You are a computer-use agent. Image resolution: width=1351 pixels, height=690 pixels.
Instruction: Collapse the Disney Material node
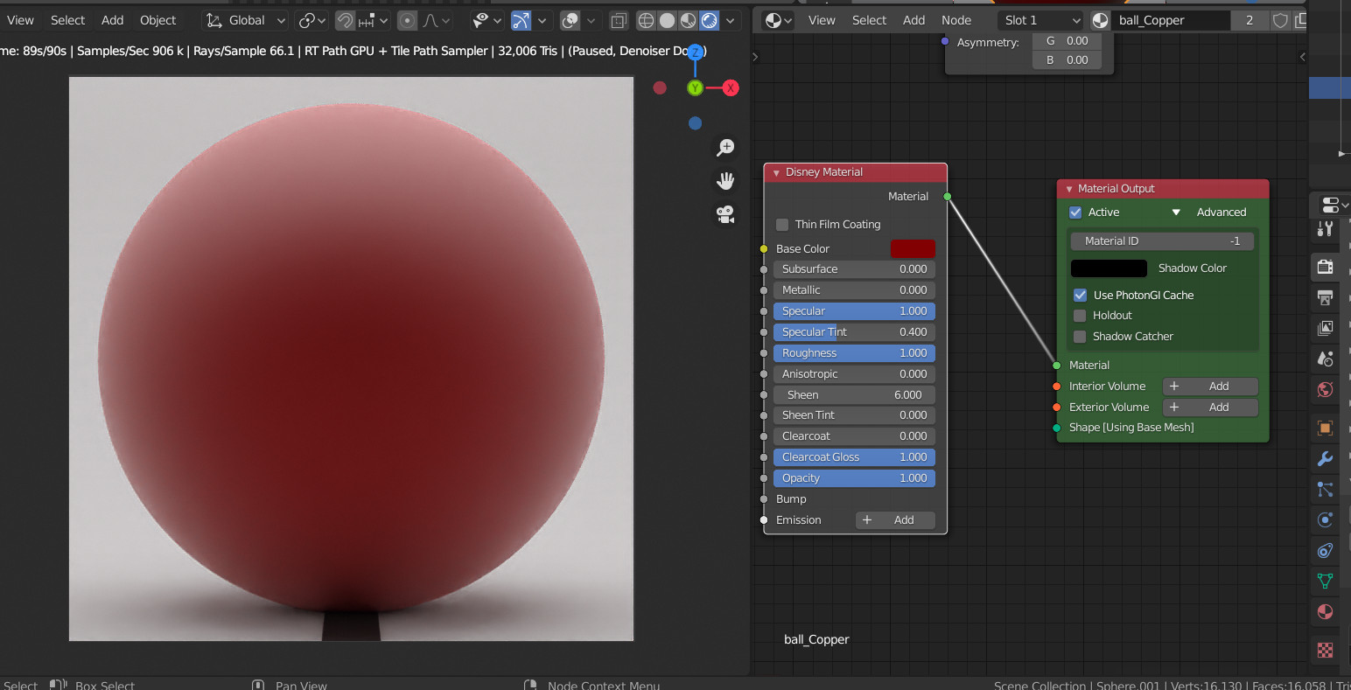(x=776, y=173)
